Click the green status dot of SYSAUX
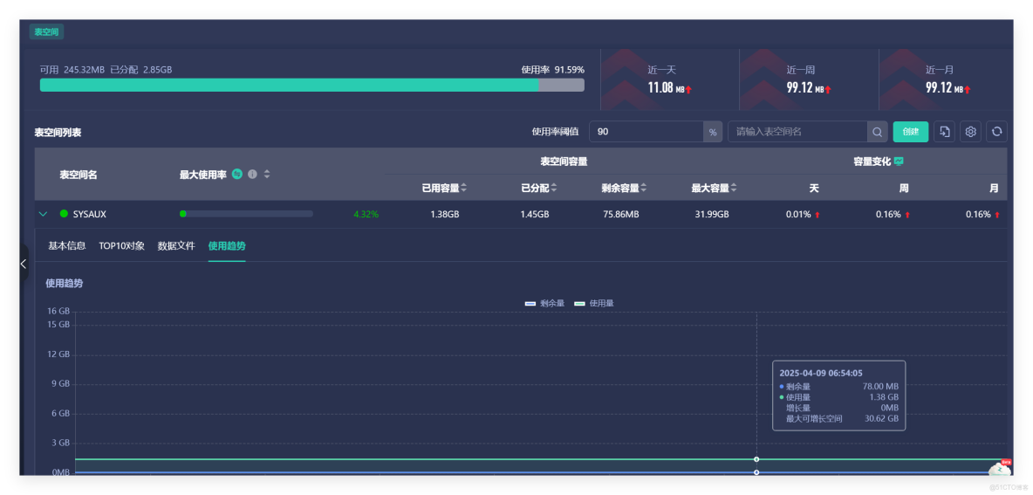This screenshot has height=495, width=1033. click(64, 214)
